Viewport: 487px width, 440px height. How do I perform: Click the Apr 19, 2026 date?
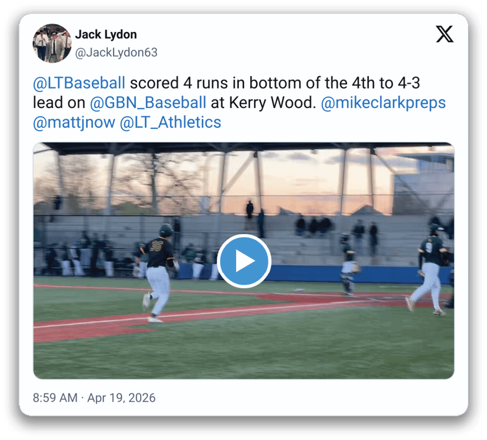click(x=121, y=398)
